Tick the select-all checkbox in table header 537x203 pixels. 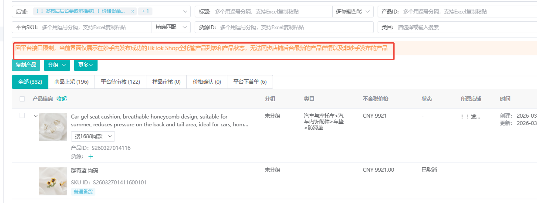pyautogui.click(x=22, y=99)
